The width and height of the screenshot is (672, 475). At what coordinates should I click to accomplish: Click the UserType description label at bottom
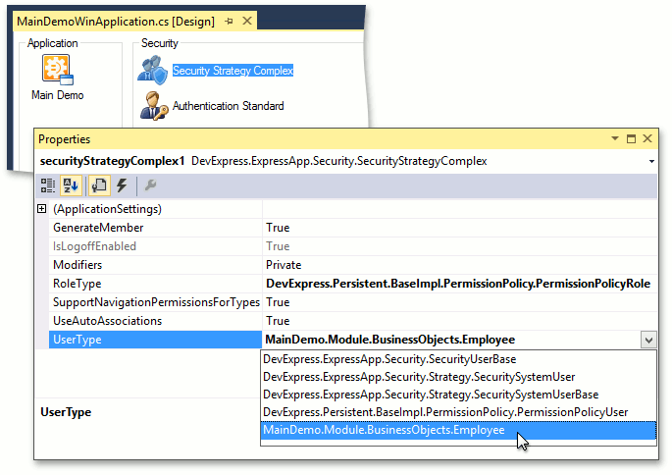click(x=66, y=412)
